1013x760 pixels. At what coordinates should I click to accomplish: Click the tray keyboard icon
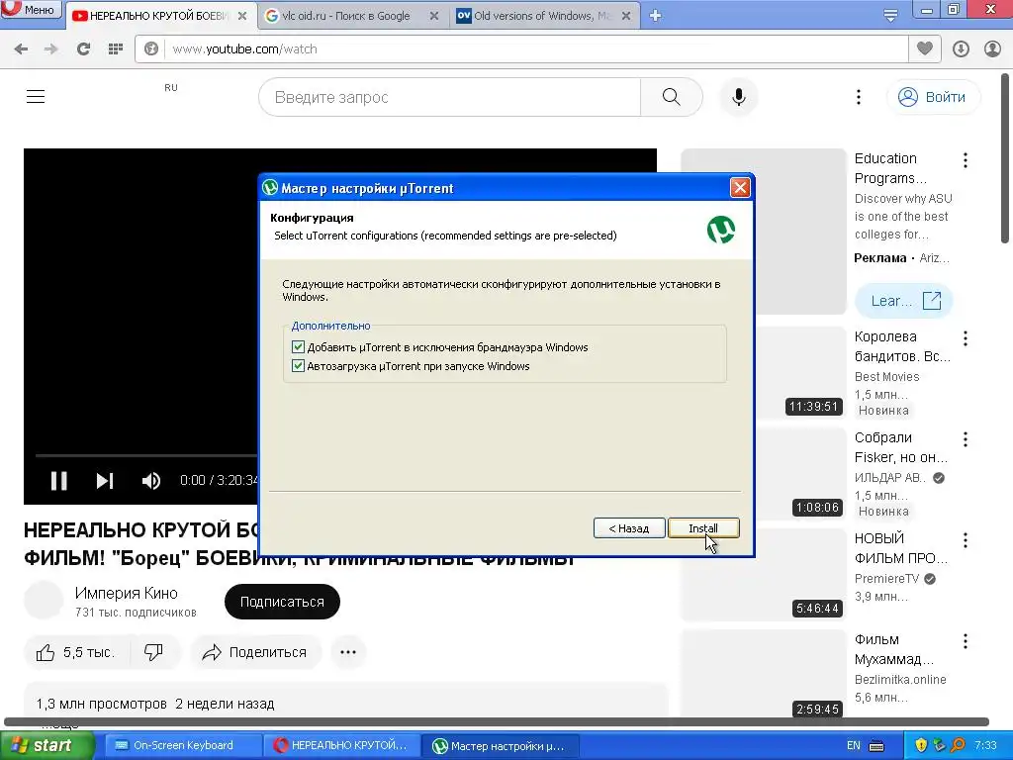pyautogui.click(x=876, y=745)
